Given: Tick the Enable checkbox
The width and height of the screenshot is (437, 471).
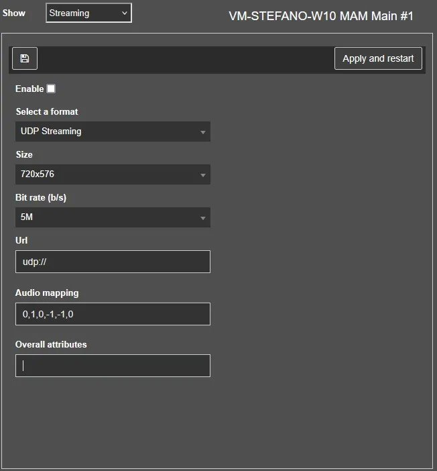Looking at the screenshot, I should click(x=51, y=89).
